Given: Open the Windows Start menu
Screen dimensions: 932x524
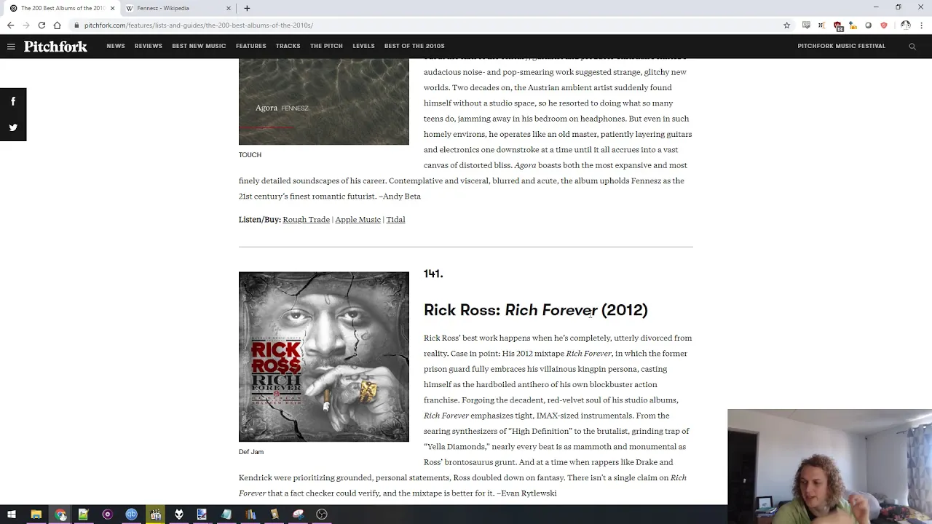Looking at the screenshot, I should pos(12,515).
